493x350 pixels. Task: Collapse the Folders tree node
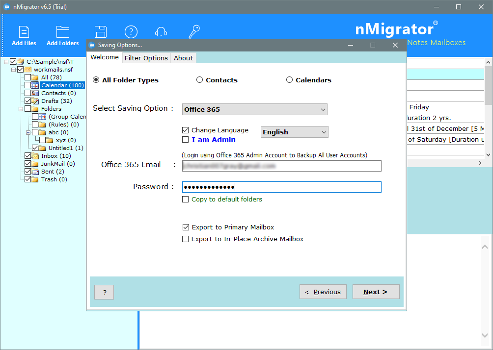21,109
